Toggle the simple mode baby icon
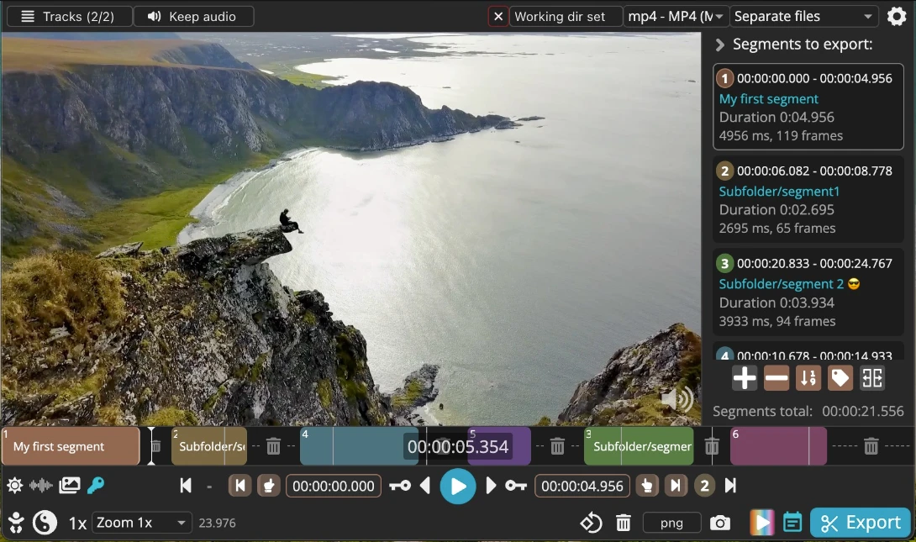Image resolution: width=916 pixels, height=542 pixels. pos(16,523)
